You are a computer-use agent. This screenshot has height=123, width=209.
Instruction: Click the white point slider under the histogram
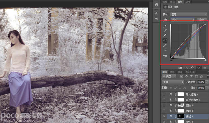205,60
